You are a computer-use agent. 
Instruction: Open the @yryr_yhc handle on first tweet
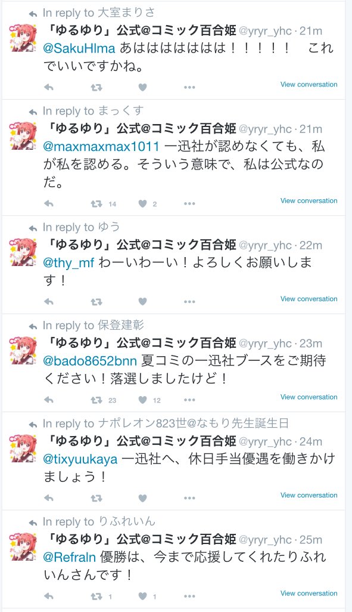264,31
